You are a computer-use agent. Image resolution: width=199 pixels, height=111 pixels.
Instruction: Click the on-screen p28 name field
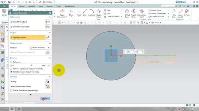129,52
